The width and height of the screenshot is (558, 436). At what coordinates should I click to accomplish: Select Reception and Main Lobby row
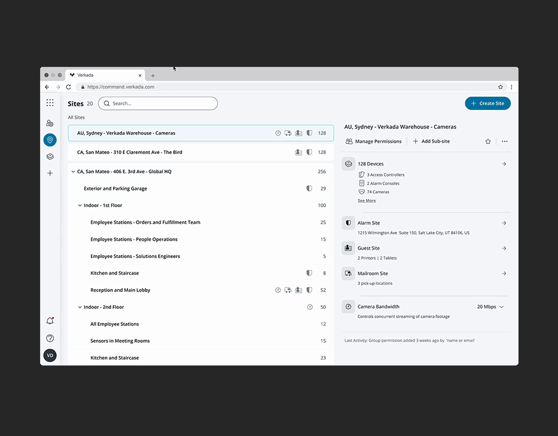pyautogui.click(x=201, y=290)
